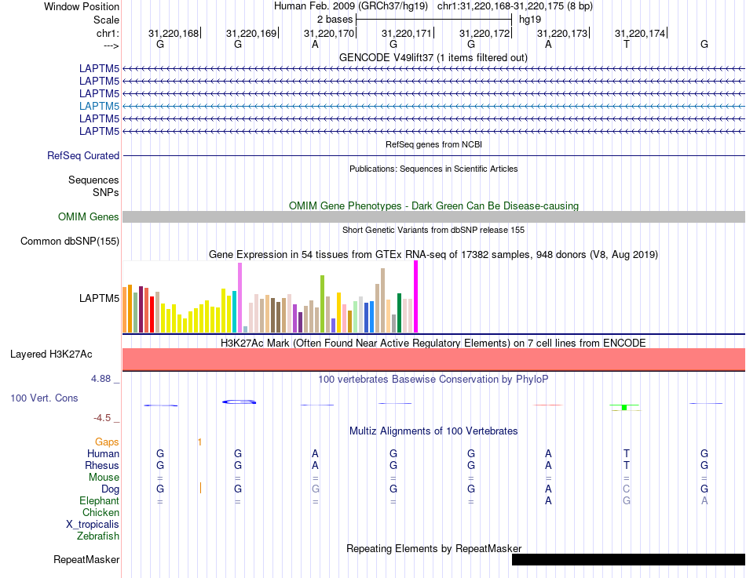
Task: Click the 'T' base in the Rhesus row
Action: [626, 465]
